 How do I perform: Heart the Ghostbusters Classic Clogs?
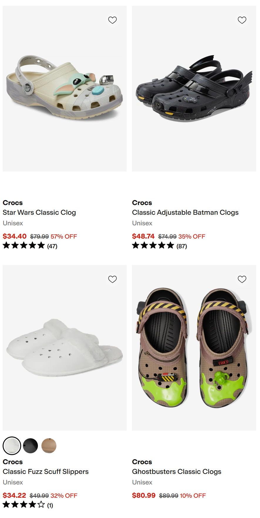pos(242,279)
